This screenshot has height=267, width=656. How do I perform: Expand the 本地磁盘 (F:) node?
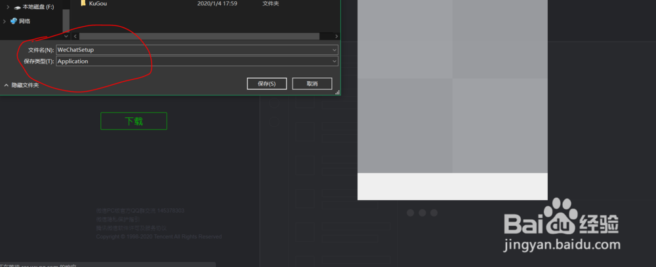[7, 7]
